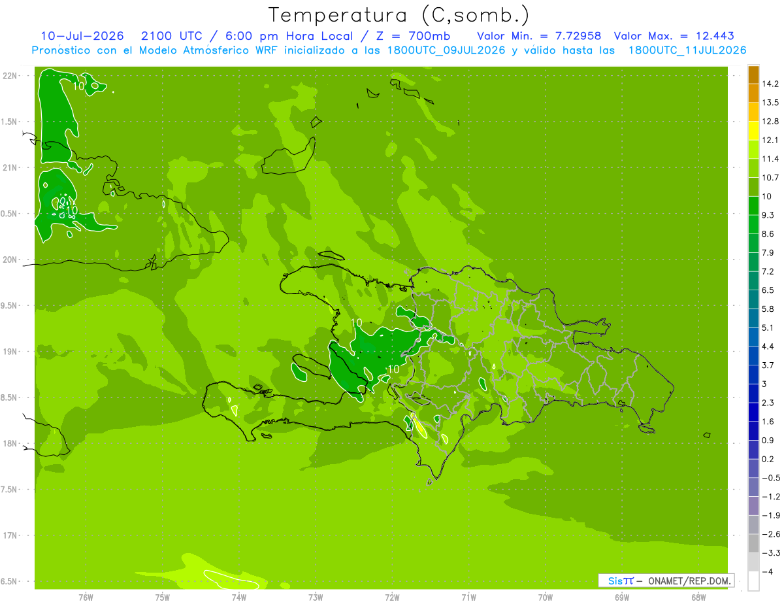The width and height of the screenshot is (784, 606).
Task: Click the '7.5N' latitude label
Action: (9, 490)
